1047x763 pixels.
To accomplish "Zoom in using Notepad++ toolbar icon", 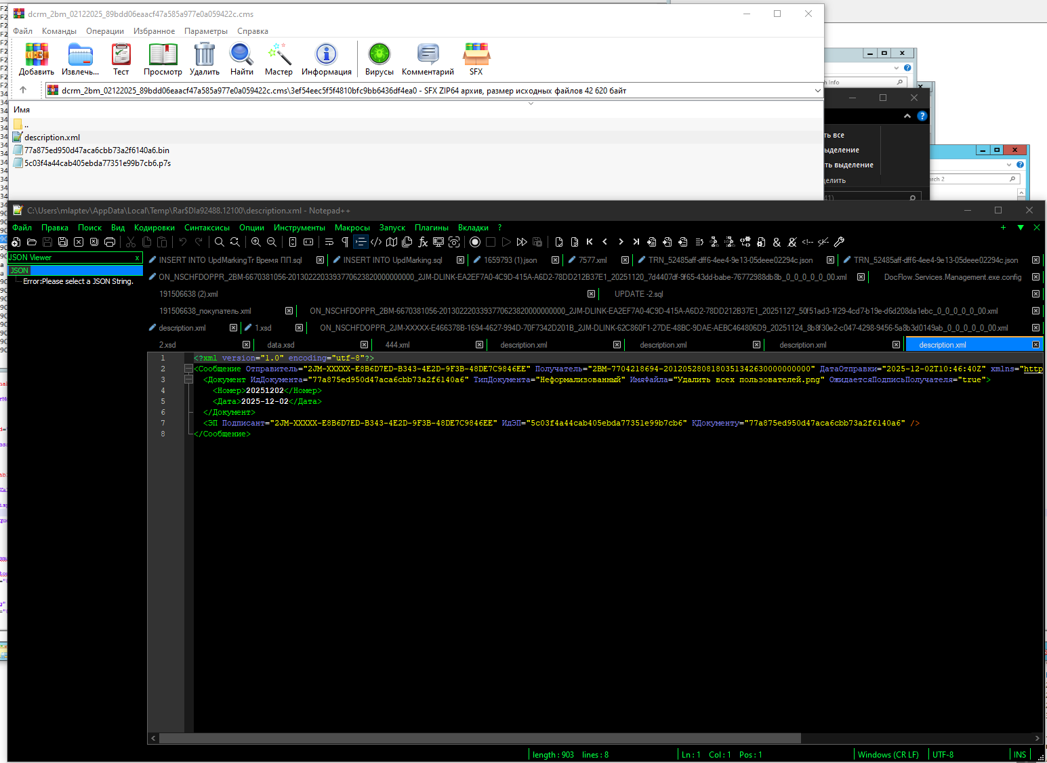I will [x=256, y=242].
